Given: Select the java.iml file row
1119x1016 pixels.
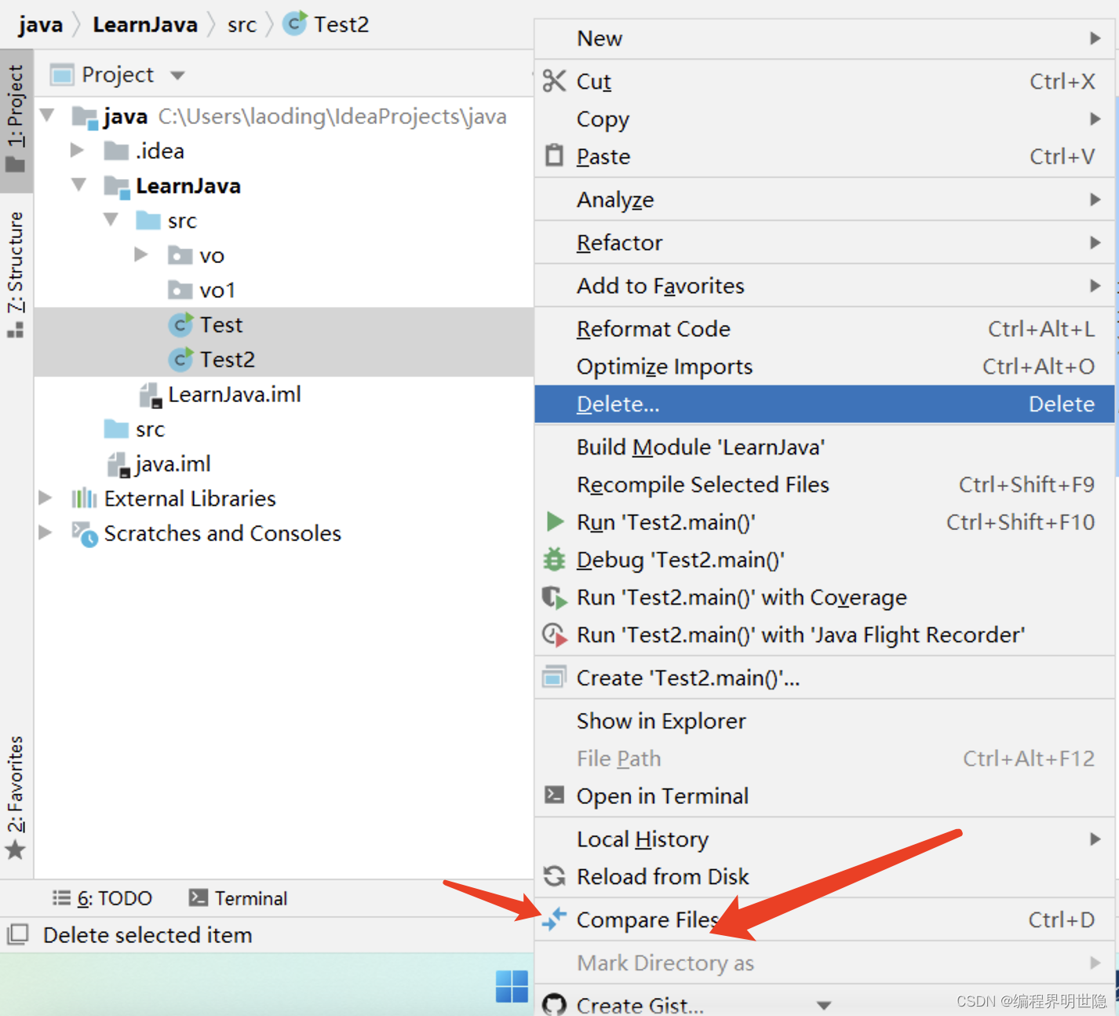Looking at the screenshot, I should (284, 463).
